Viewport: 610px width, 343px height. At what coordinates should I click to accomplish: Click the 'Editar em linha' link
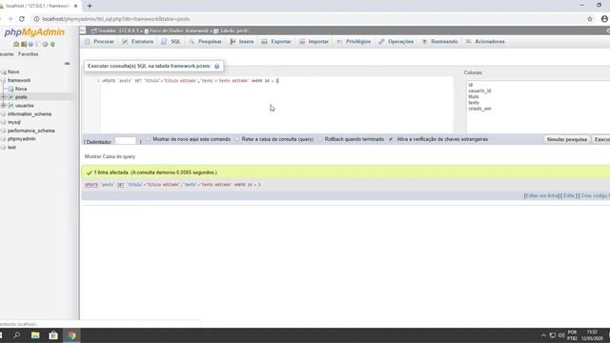541,196
